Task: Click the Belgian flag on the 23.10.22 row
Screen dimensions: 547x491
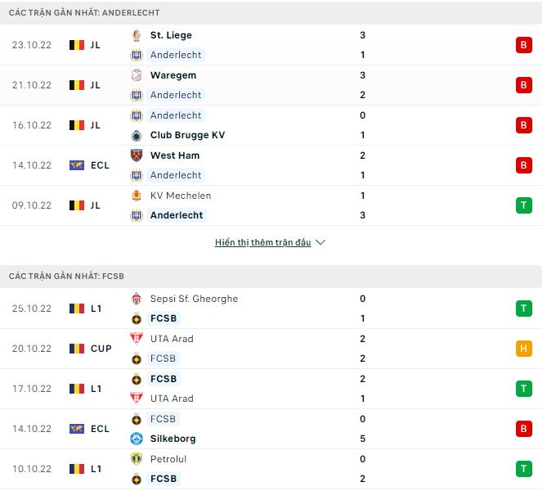Action: [77, 45]
